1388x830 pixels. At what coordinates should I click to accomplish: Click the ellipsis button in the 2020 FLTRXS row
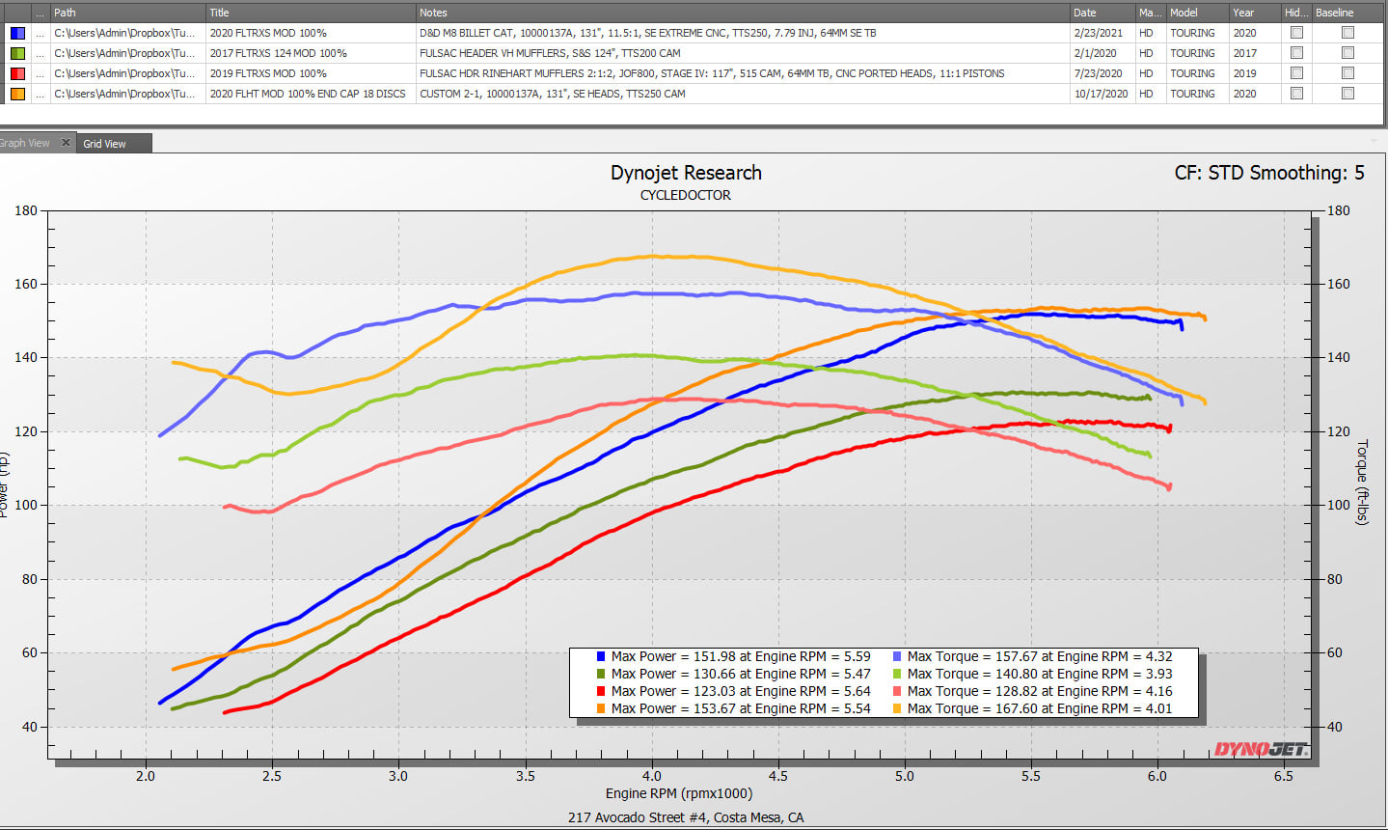click(x=40, y=33)
